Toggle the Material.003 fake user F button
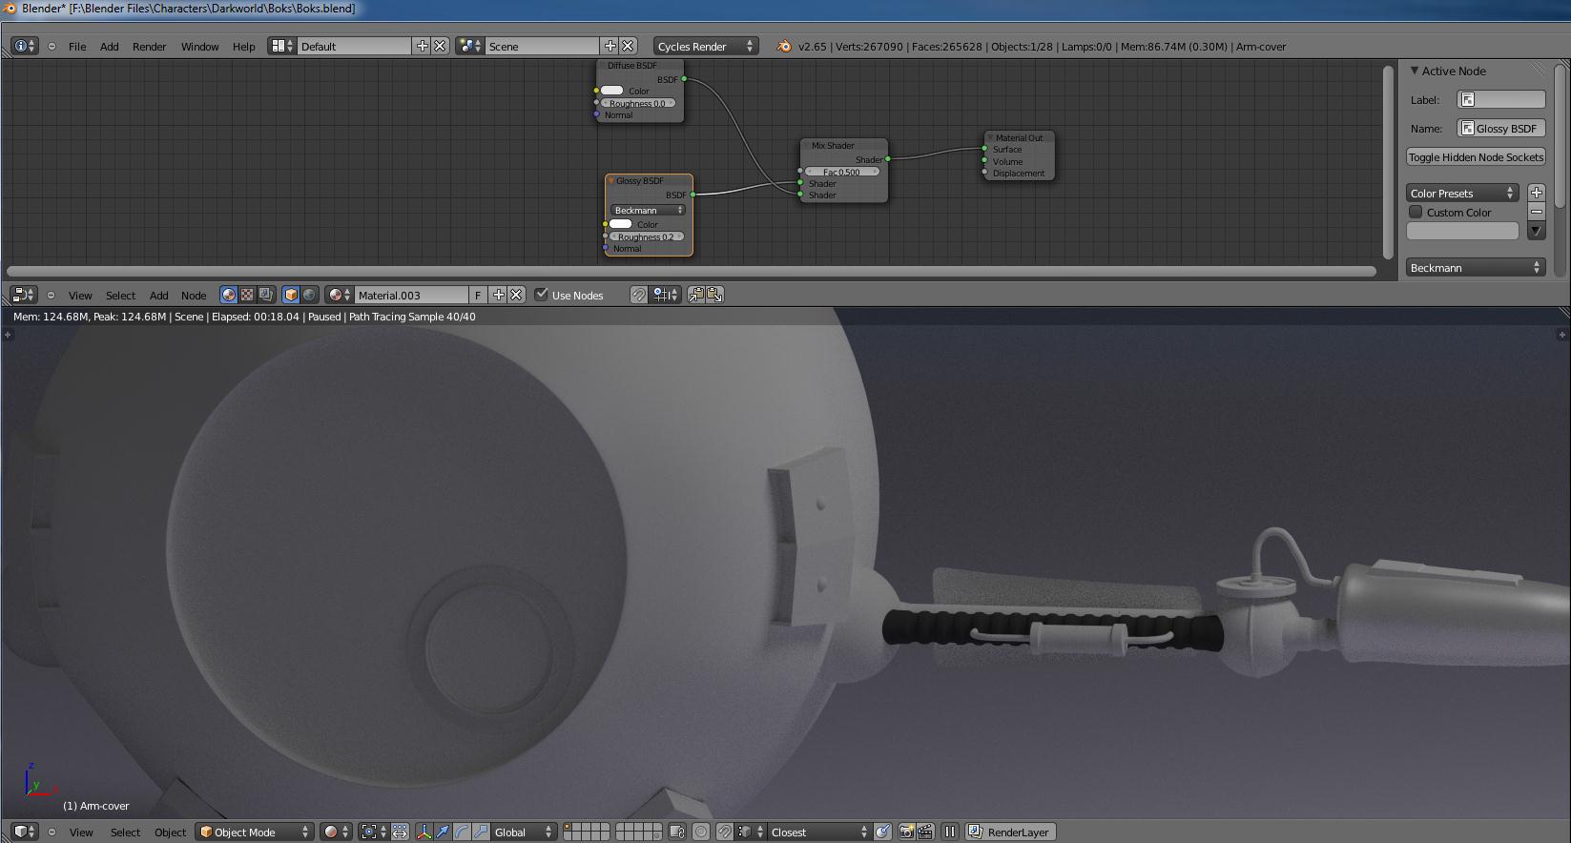 [478, 296]
